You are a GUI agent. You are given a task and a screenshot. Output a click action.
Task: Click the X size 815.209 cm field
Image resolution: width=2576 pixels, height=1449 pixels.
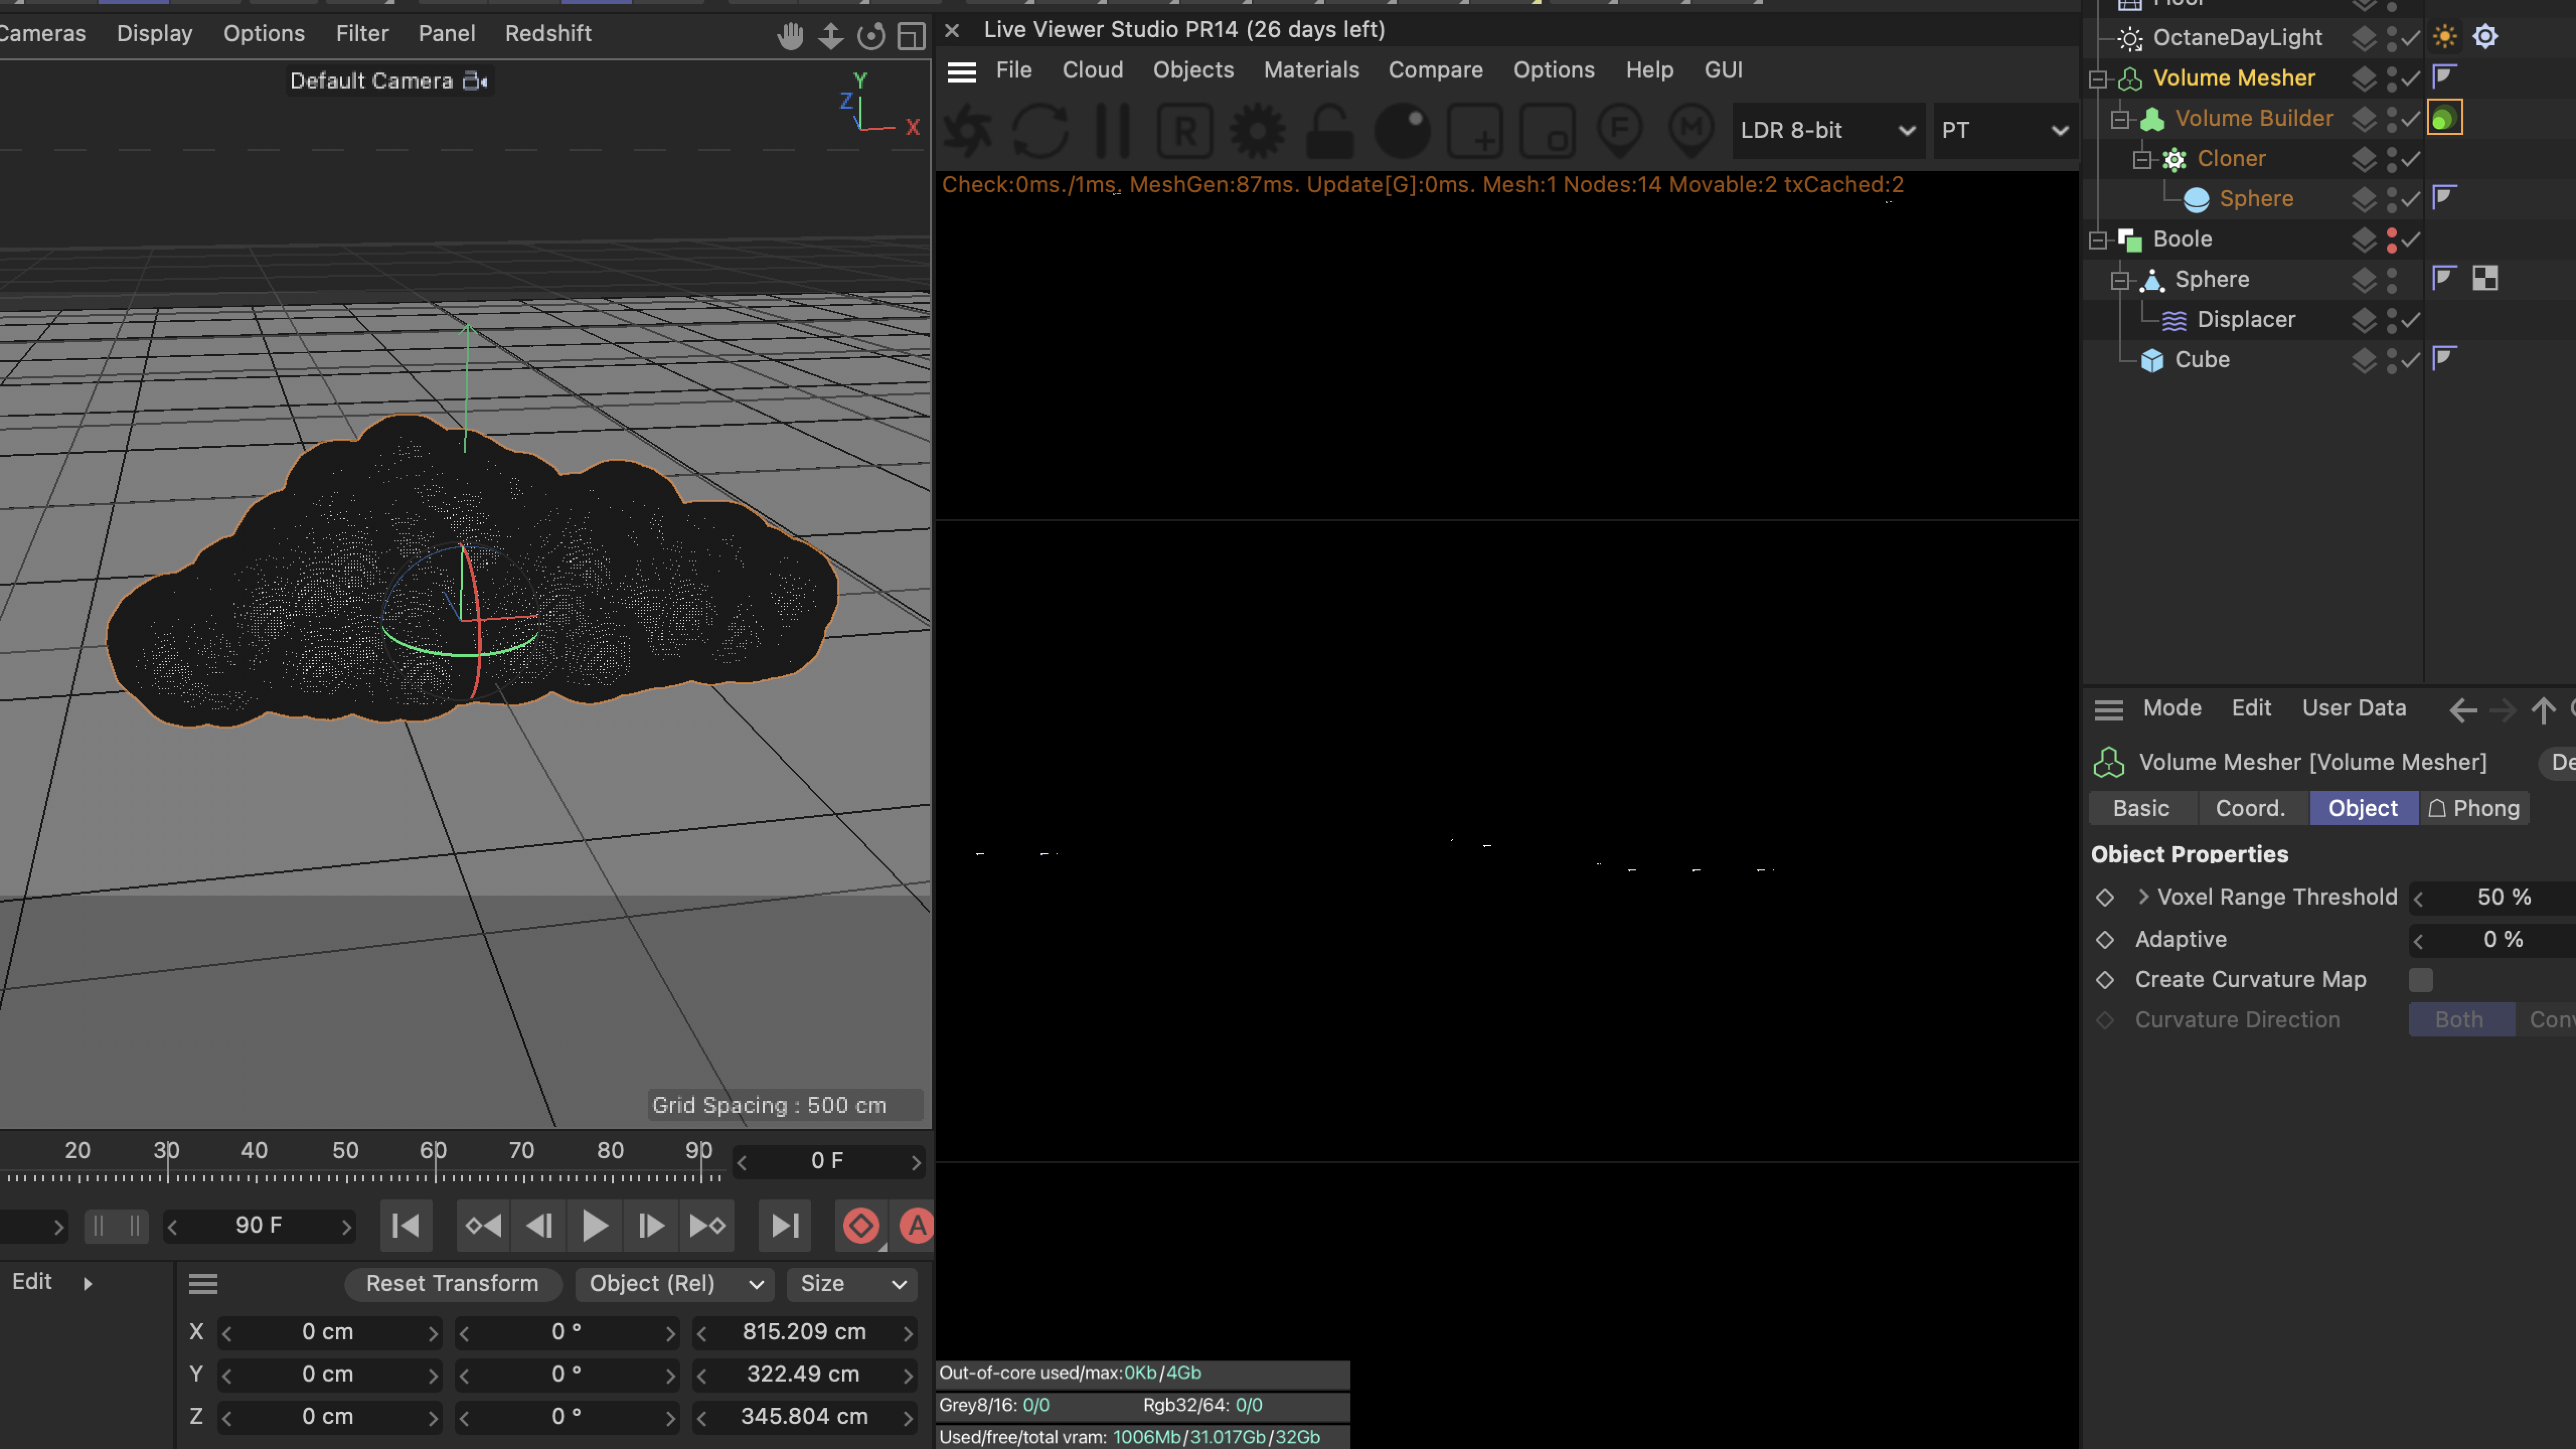[x=804, y=1332]
